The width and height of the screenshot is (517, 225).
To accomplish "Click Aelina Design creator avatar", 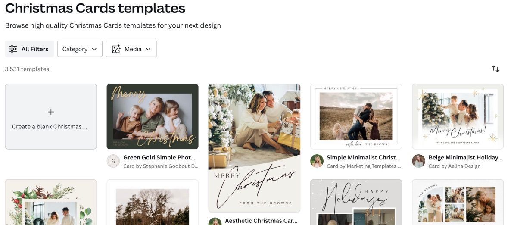I will pos(418,161).
